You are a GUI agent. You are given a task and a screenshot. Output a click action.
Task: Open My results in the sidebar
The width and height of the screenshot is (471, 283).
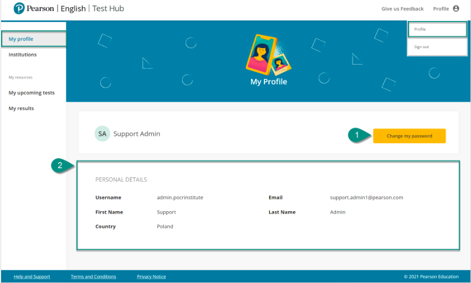coord(21,108)
